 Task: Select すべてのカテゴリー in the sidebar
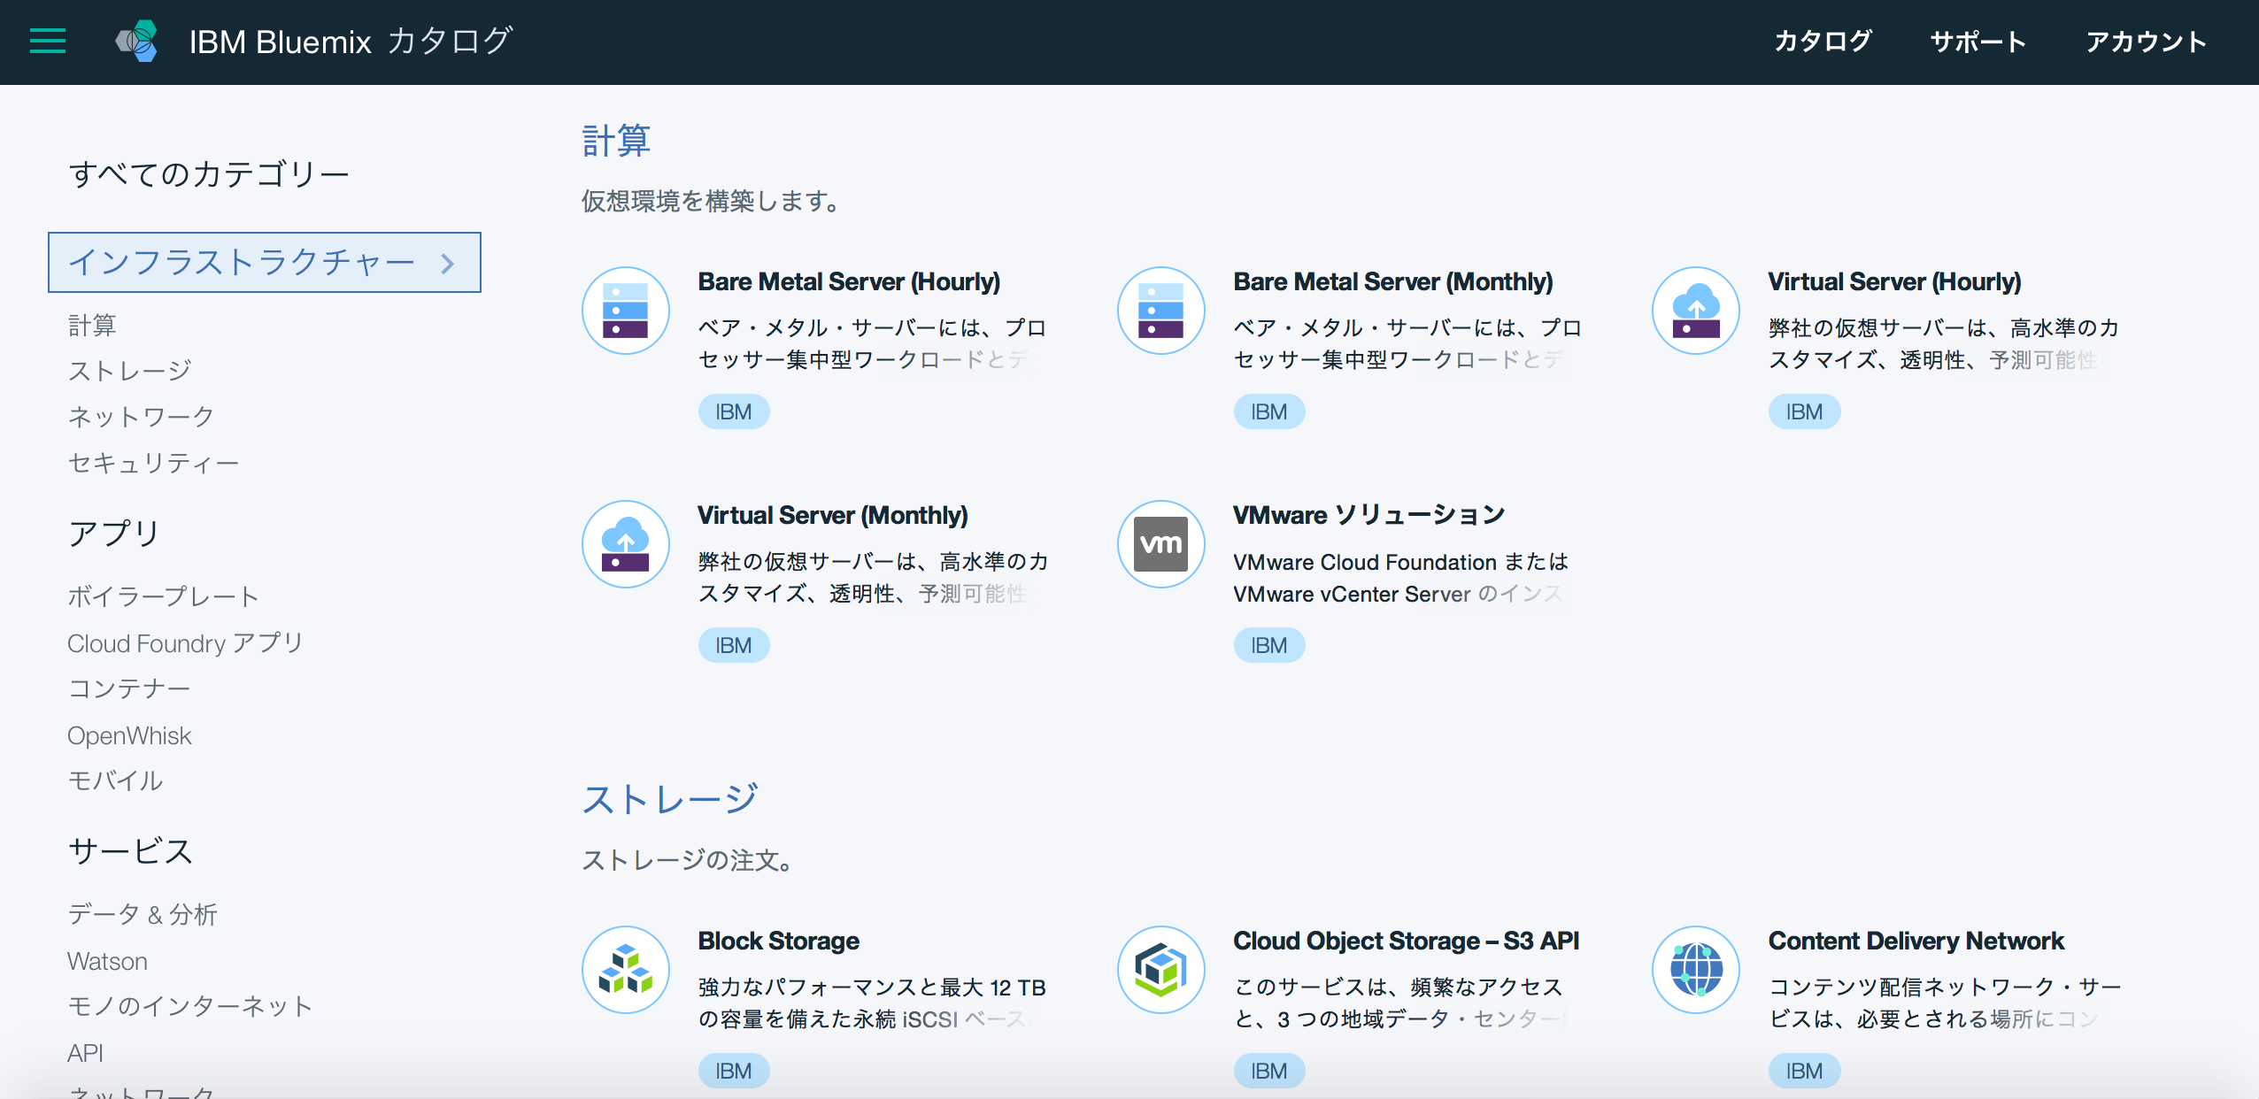coord(209,173)
